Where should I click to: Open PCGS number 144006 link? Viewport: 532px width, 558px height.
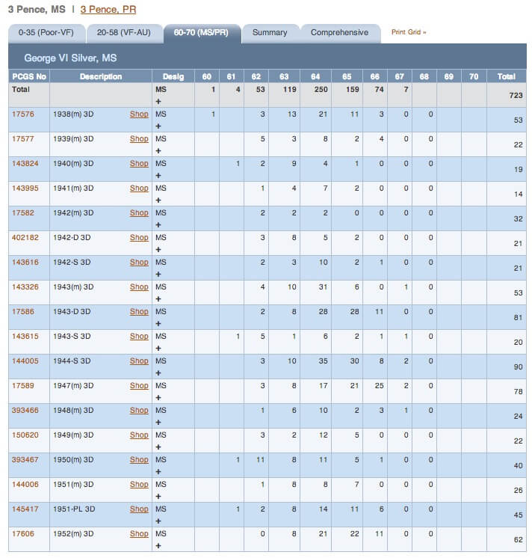tap(25, 485)
